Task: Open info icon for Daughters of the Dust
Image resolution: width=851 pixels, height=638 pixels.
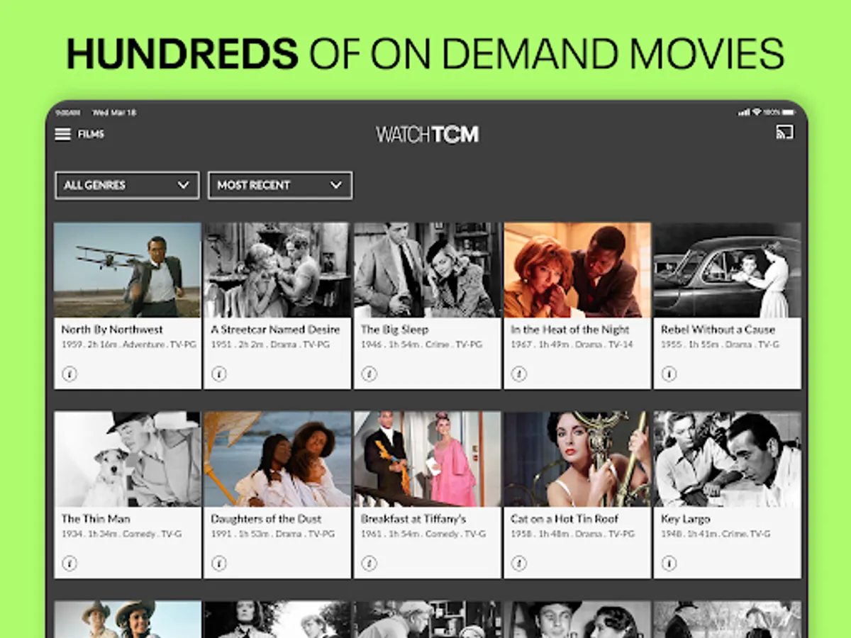Action: 219,563
